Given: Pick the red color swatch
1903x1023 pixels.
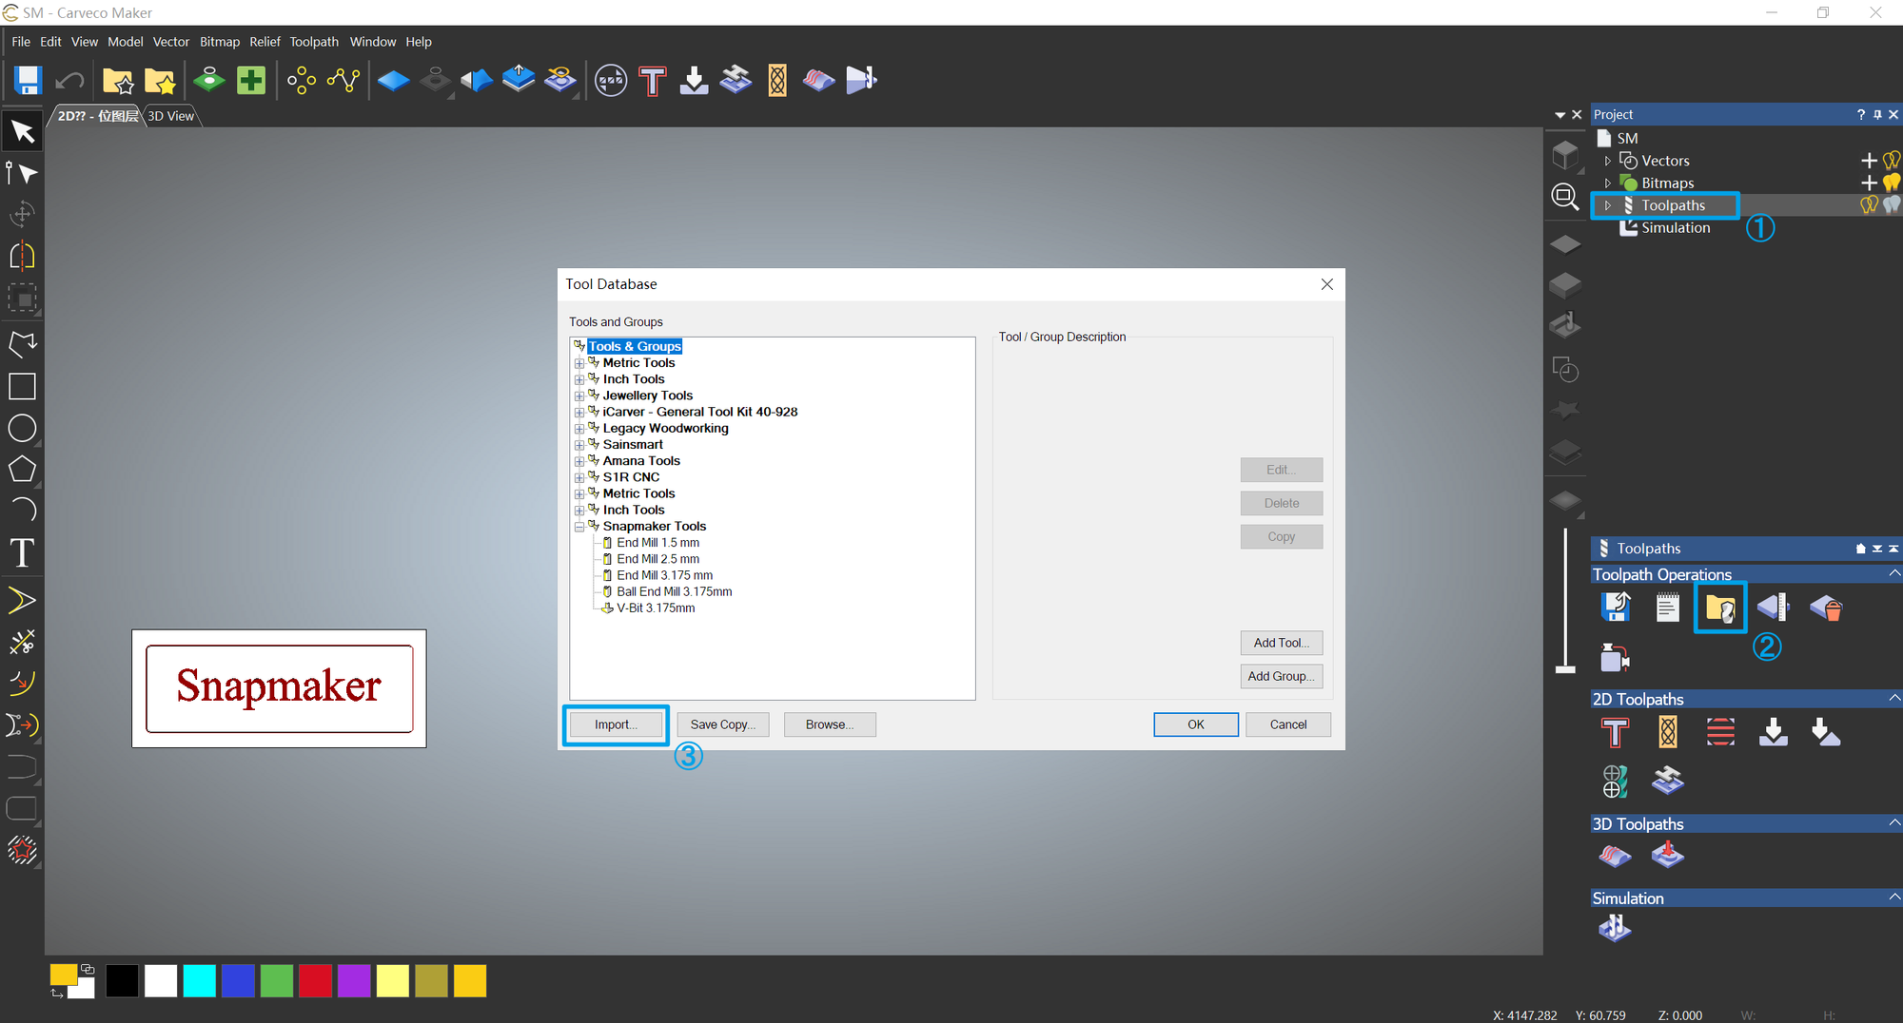Looking at the screenshot, I should pyautogui.click(x=315, y=980).
